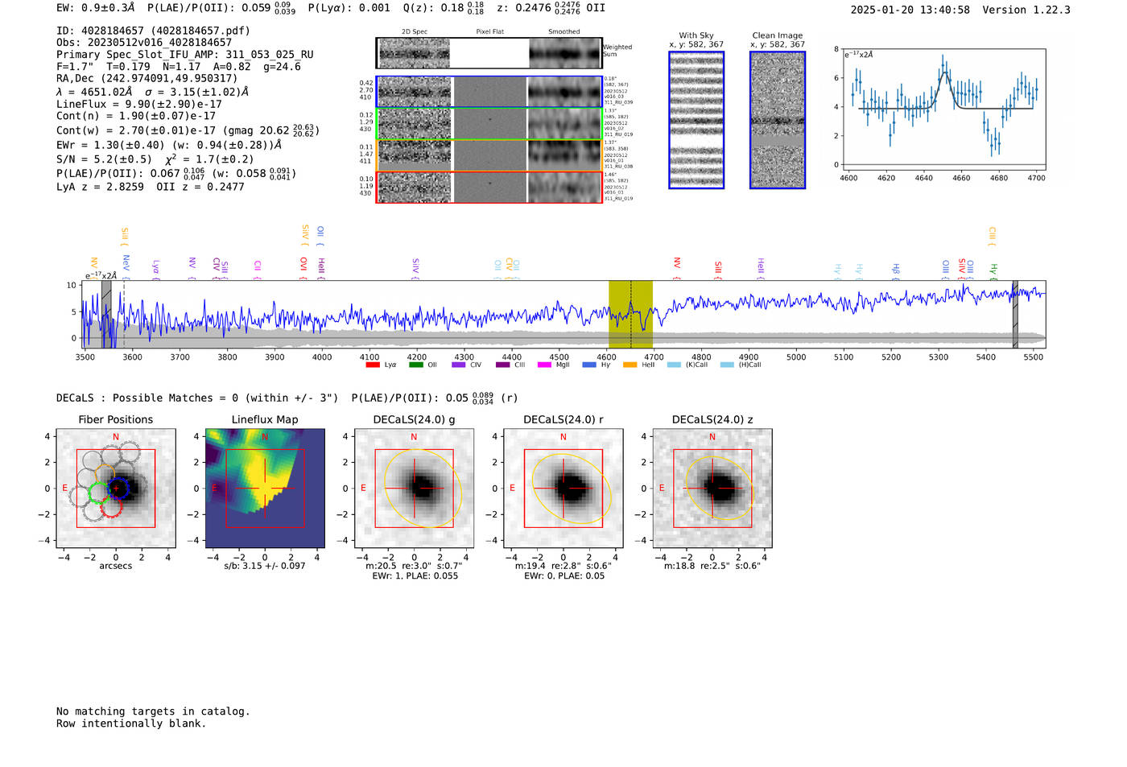Open the DECaLS(24.0) r band cutout
The height and width of the screenshot is (767, 1127).
click(563, 488)
